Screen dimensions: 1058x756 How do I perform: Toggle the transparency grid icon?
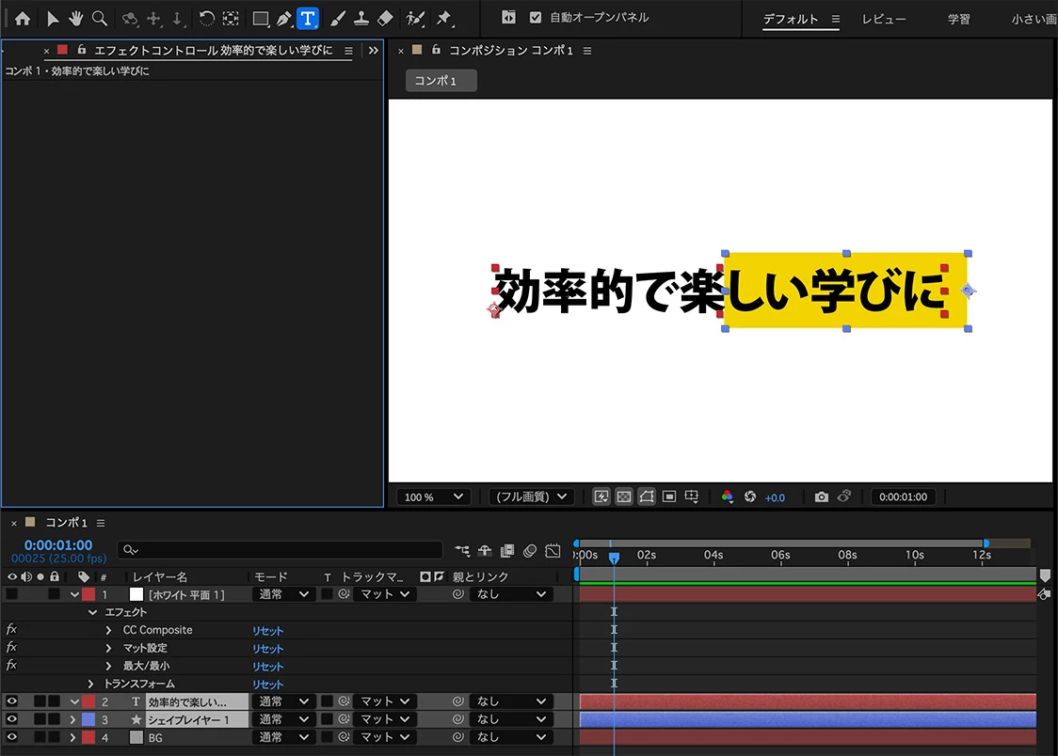point(624,496)
